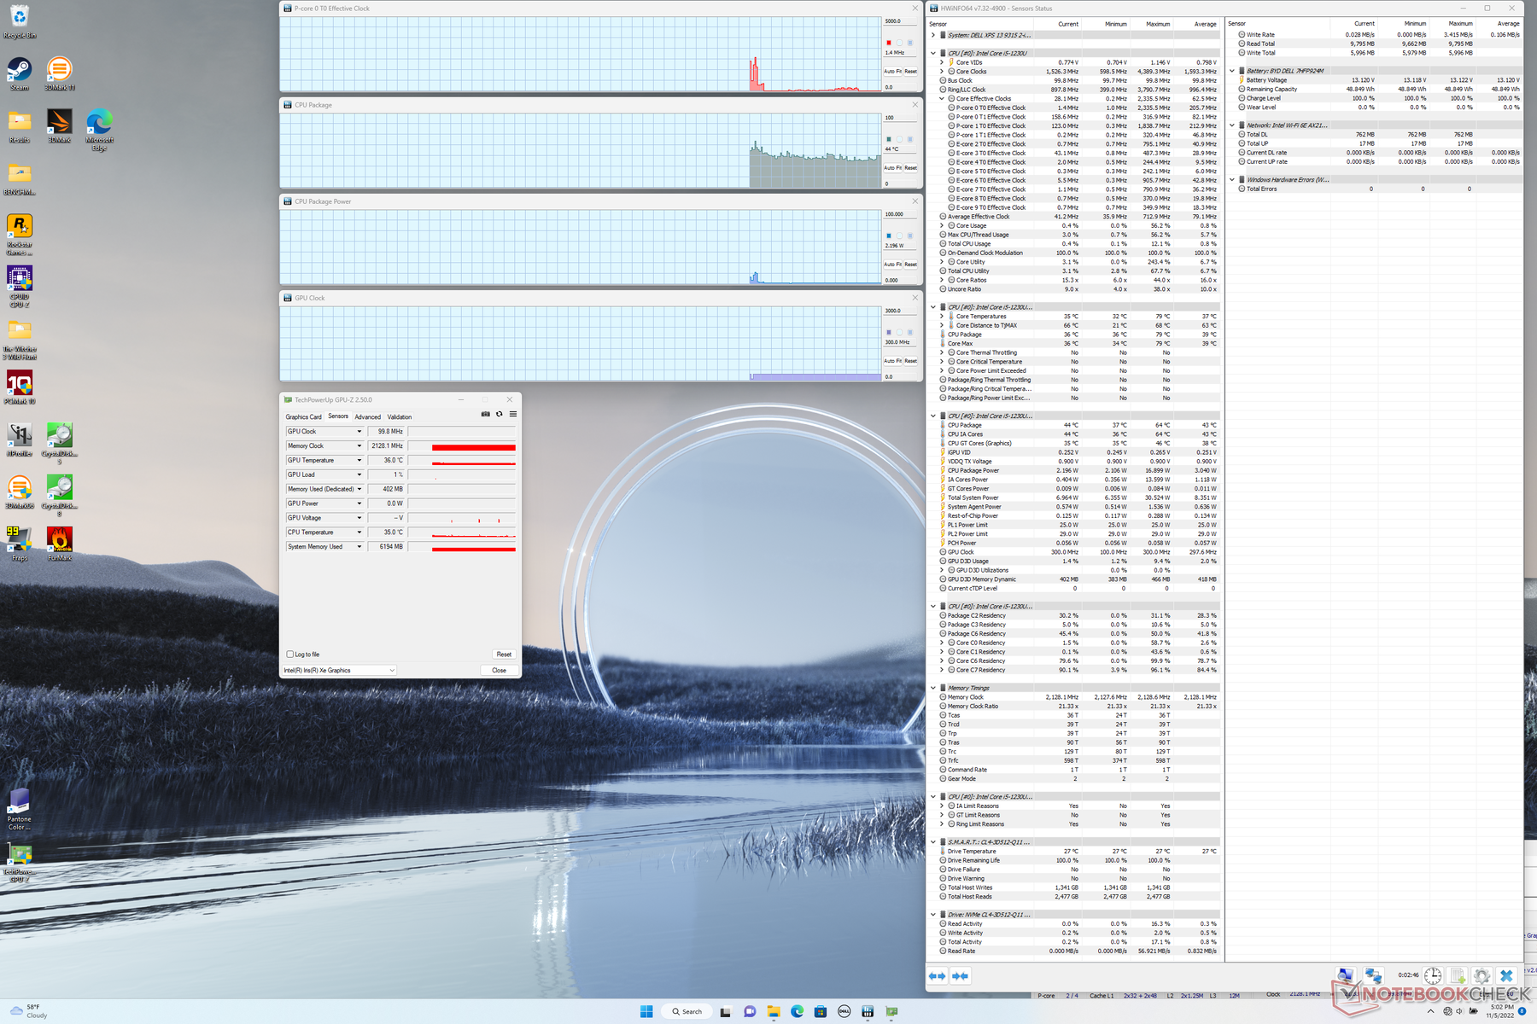Viewport: 1537px width, 1024px height.
Task: Collapse CPU [#0] Intel Core i5-1230U top group
Action: (x=932, y=53)
